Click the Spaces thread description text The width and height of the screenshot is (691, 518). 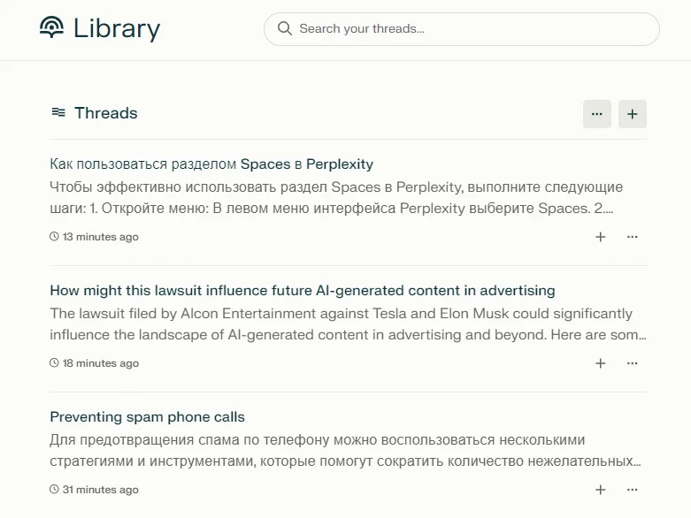click(x=336, y=198)
